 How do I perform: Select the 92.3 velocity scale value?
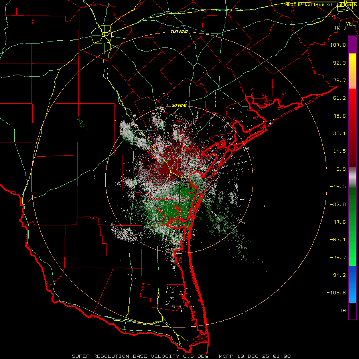339,63
